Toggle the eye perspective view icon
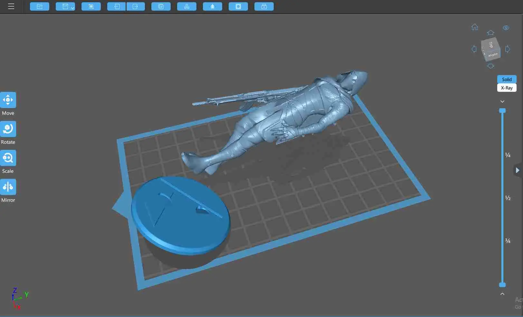This screenshot has height=317, width=523. [x=506, y=28]
